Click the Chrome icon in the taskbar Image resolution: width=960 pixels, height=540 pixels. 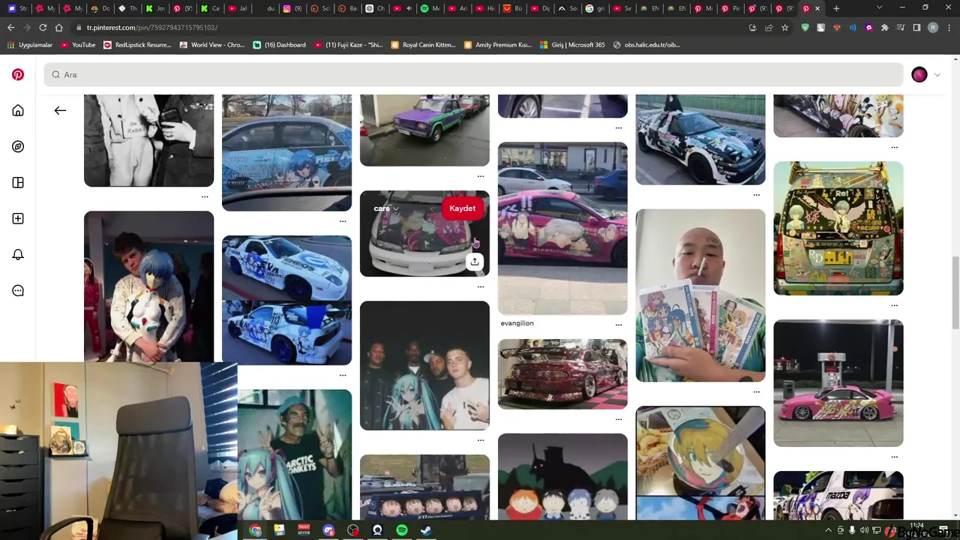click(255, 530)
